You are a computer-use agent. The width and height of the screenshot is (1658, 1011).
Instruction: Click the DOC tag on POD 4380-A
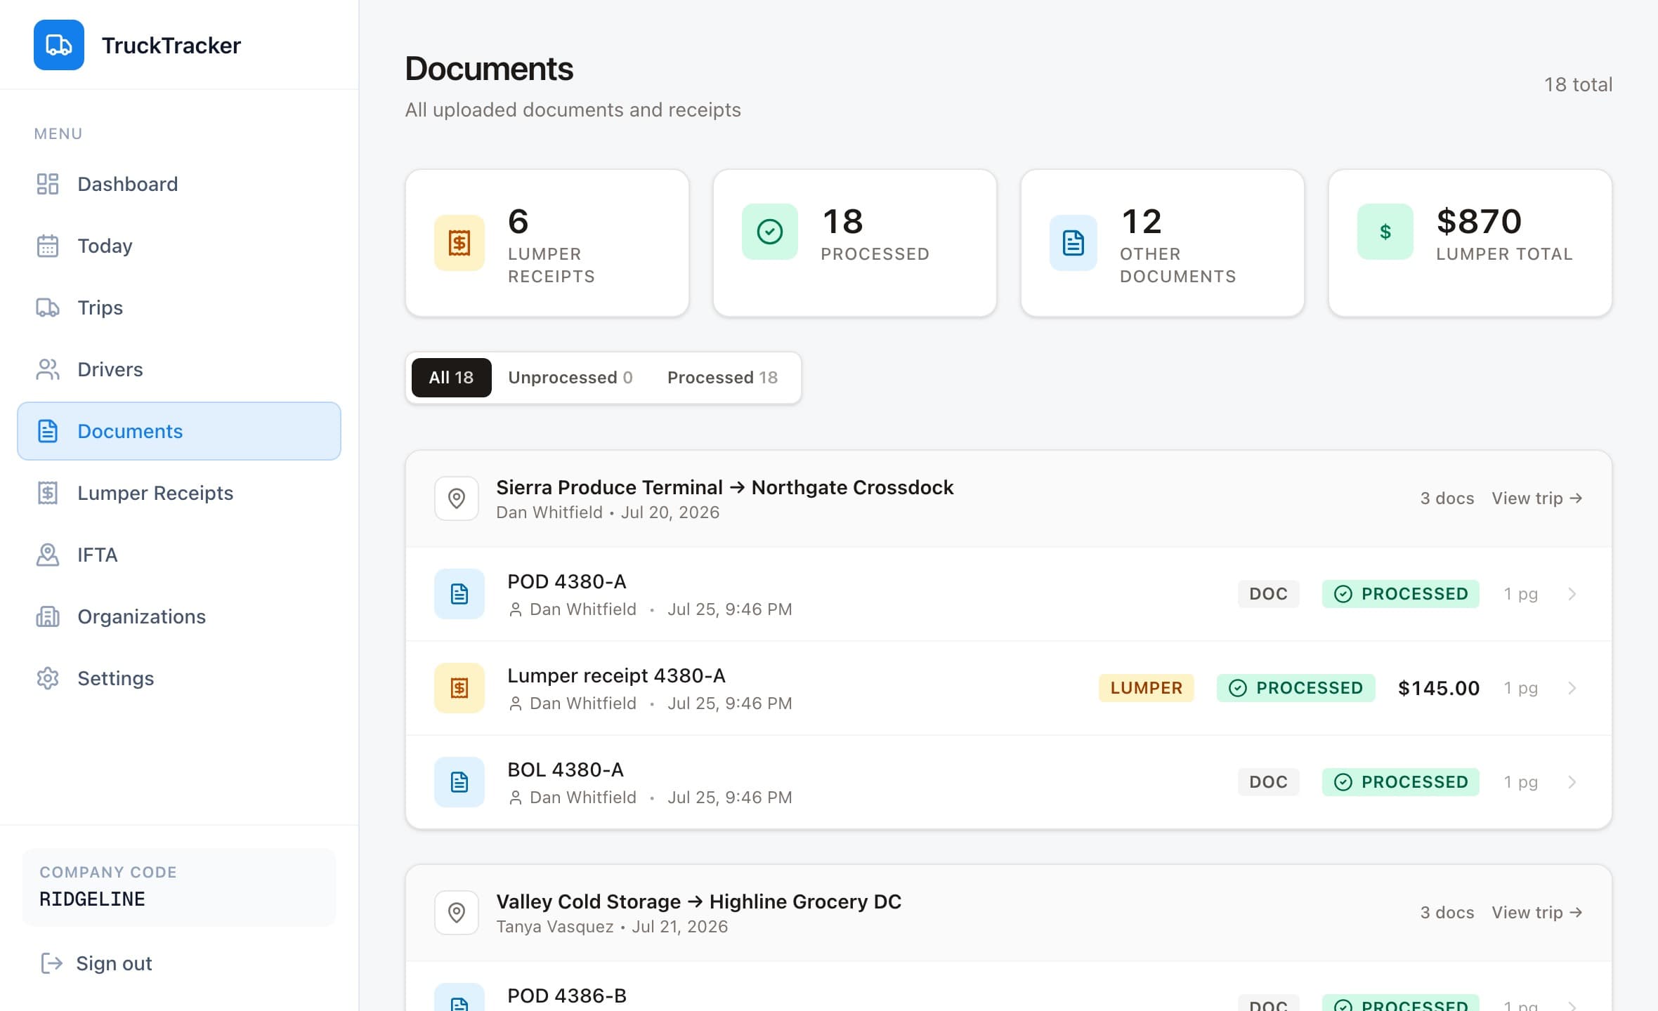coord(1269,594)
